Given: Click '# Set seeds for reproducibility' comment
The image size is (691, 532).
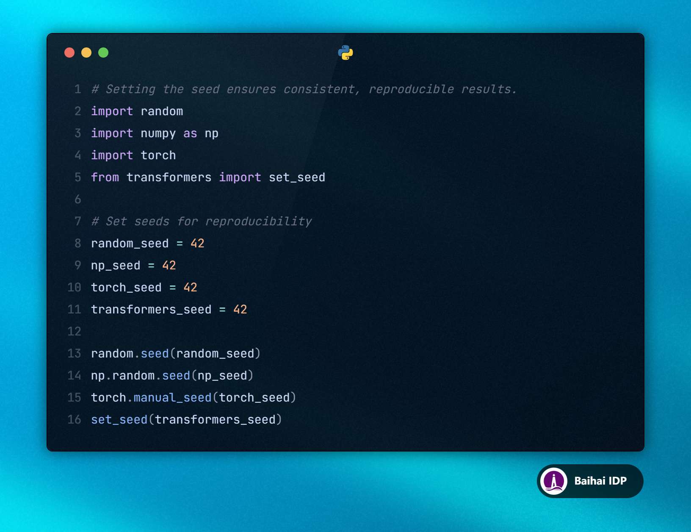Looking at the screenshot, I should click(x=202, y=222).
